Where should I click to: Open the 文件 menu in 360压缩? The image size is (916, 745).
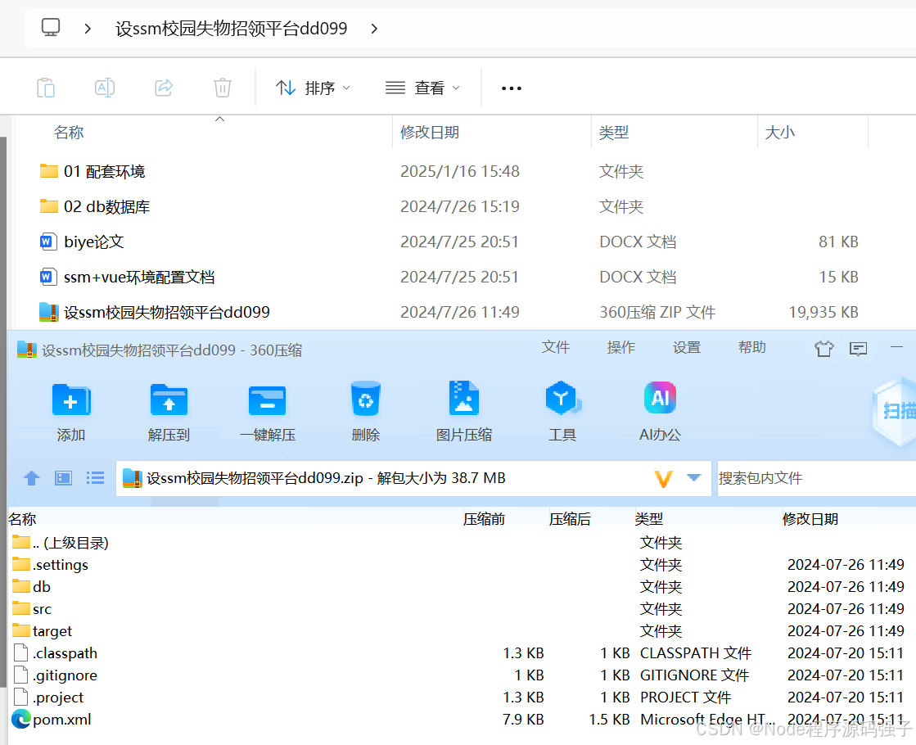tap(556, 347)
